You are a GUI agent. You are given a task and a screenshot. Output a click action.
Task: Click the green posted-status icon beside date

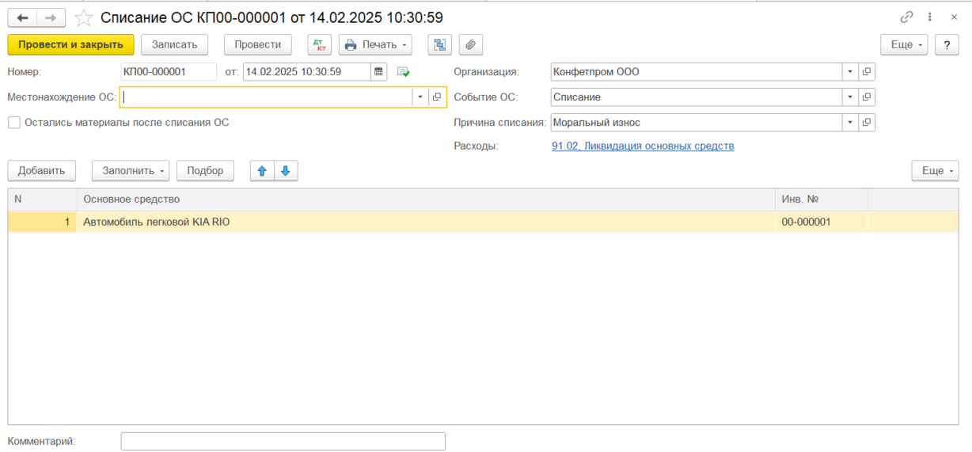404,72
